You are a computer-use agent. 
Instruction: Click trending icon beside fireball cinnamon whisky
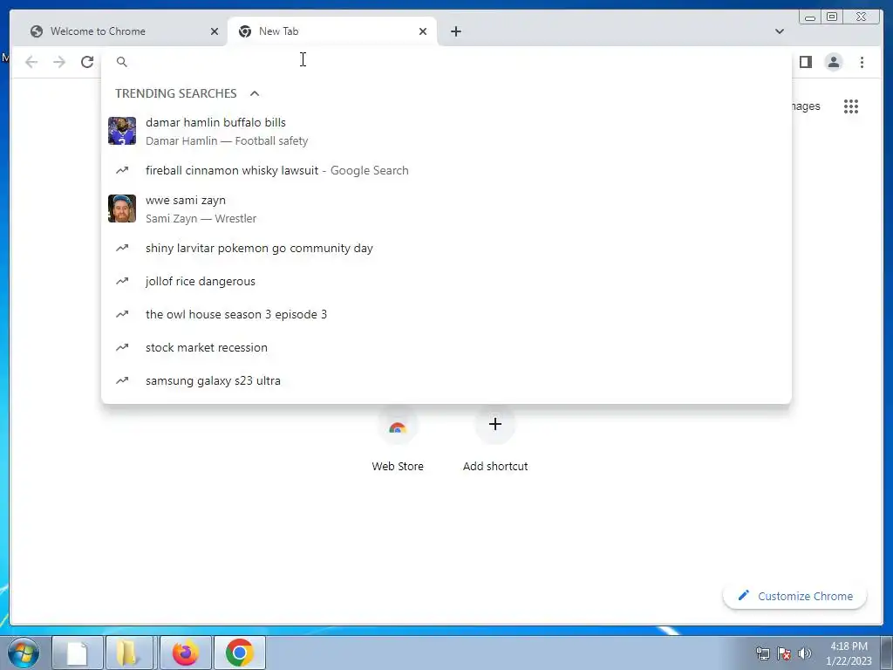click(122, 170)
